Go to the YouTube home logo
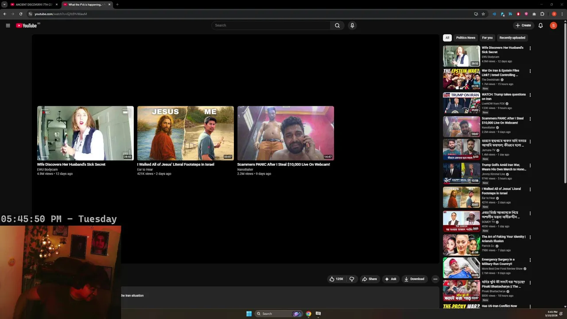The image size is (567, 319). click(26, 25)
